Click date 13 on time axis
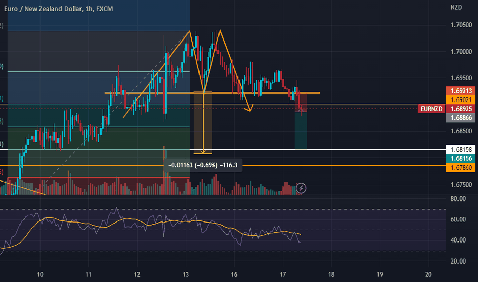This screenshot has width=478, height=282. click(186, 274)
